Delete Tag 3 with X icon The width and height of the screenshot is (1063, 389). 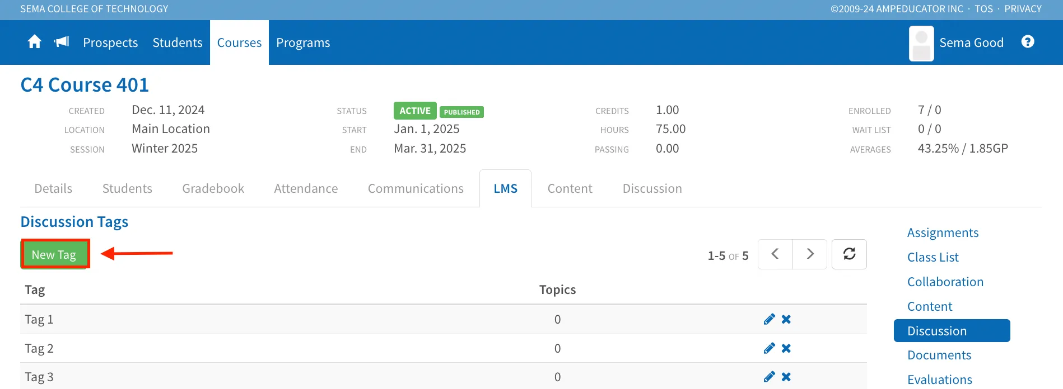point(786,377)
